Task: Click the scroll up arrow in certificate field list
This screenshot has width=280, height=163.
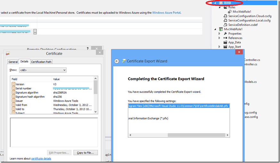Action: point(95,79)
